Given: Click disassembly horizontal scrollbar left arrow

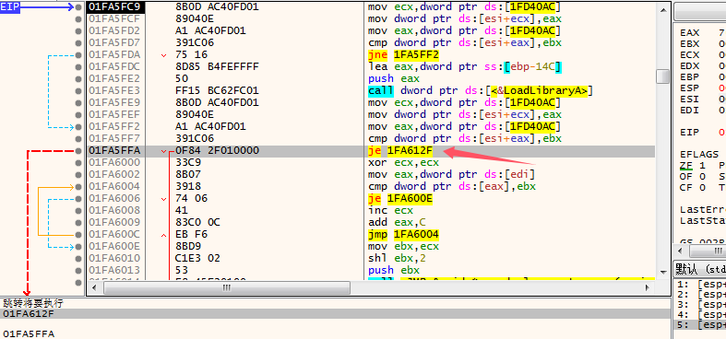Looking at the screenshot, I should (94, 287).
